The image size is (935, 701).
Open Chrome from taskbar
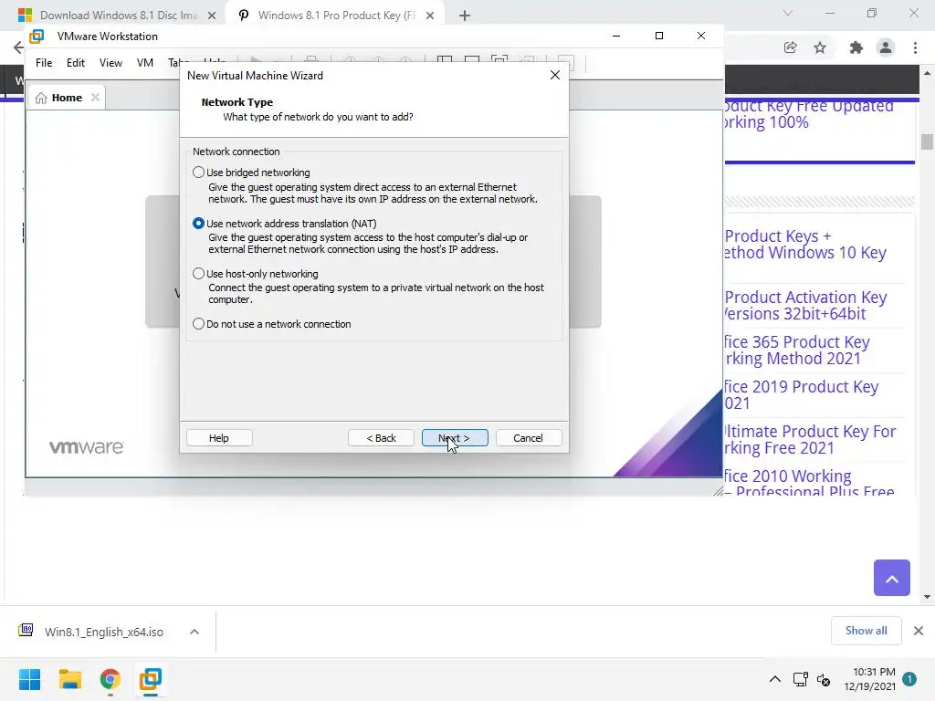(110, 679)
